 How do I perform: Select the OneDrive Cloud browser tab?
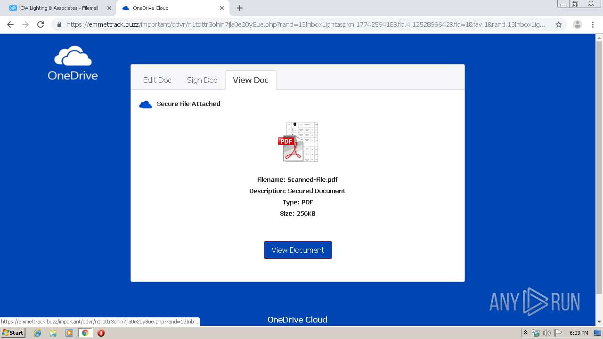point(173,8)
